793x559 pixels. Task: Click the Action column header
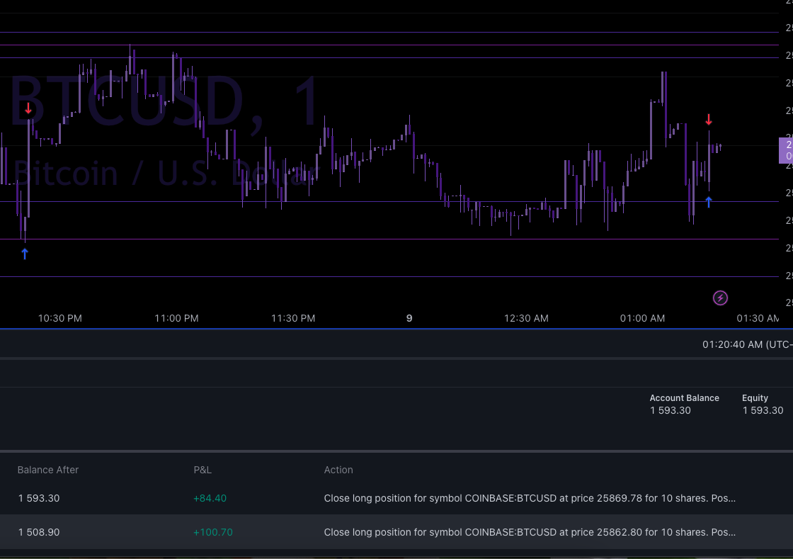(338, 470)
